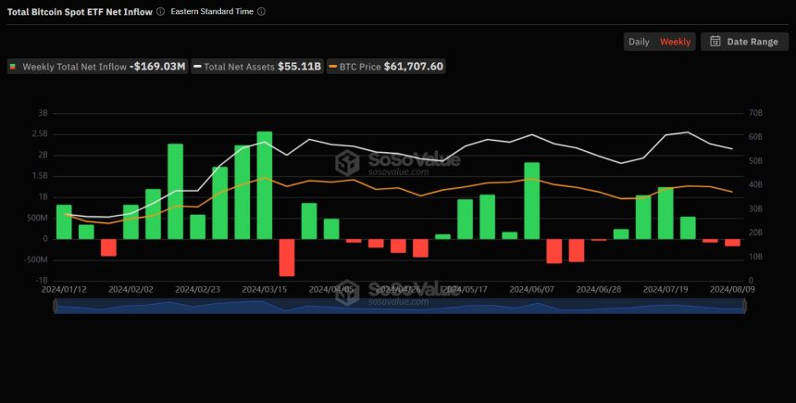Click orange line marker for BTC Price

tap(333, 67)
